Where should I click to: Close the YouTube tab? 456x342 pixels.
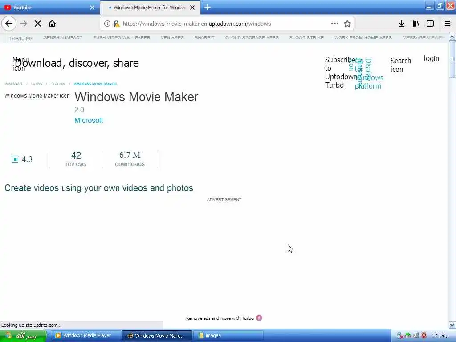pyautogui.click(x=92, y=8)
